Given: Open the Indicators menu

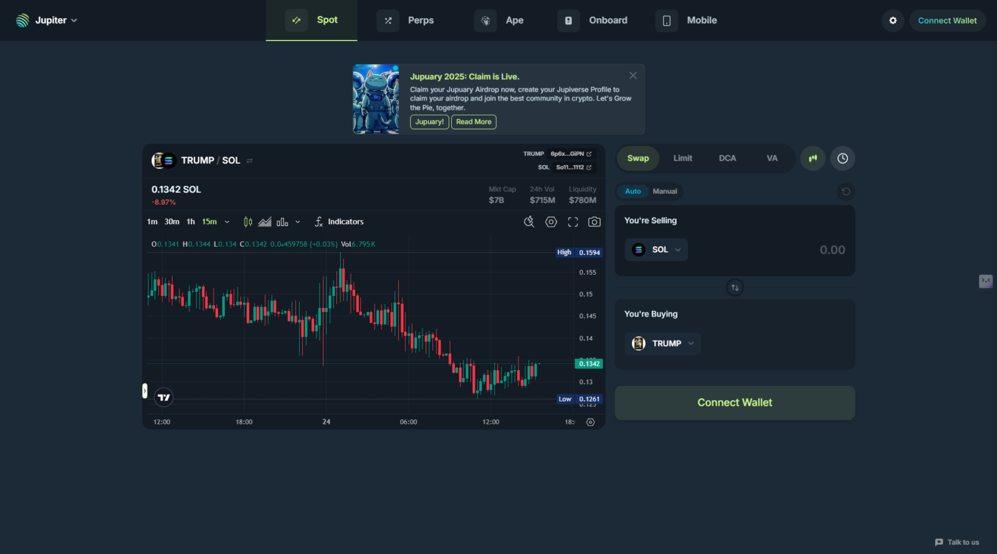Looking at the screenshot, I should click(x=339, y=222).
